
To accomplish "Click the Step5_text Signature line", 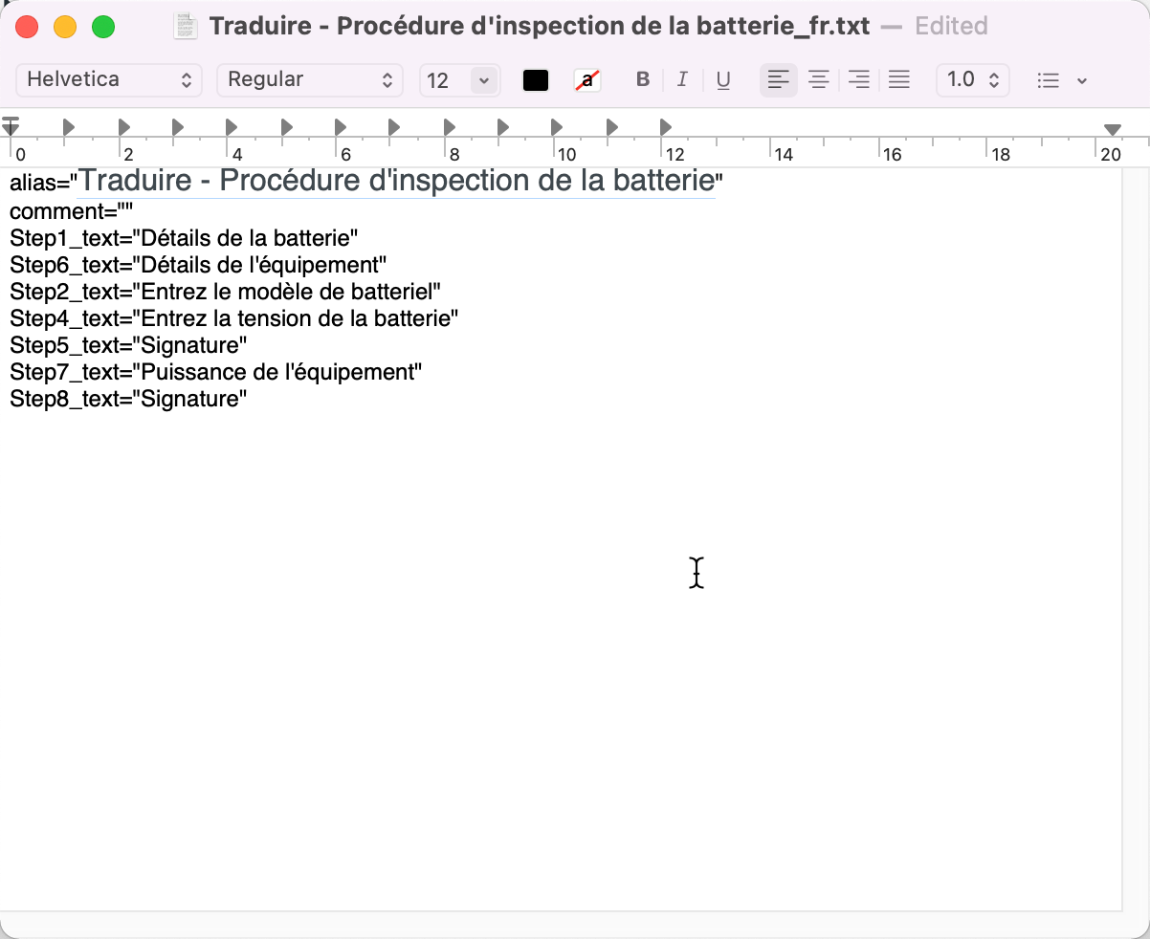I will [127, 345].
